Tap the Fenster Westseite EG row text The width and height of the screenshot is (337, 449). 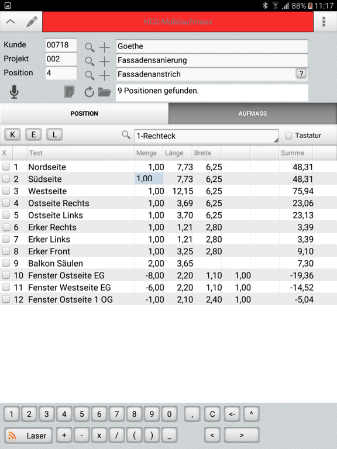[70, 287]
